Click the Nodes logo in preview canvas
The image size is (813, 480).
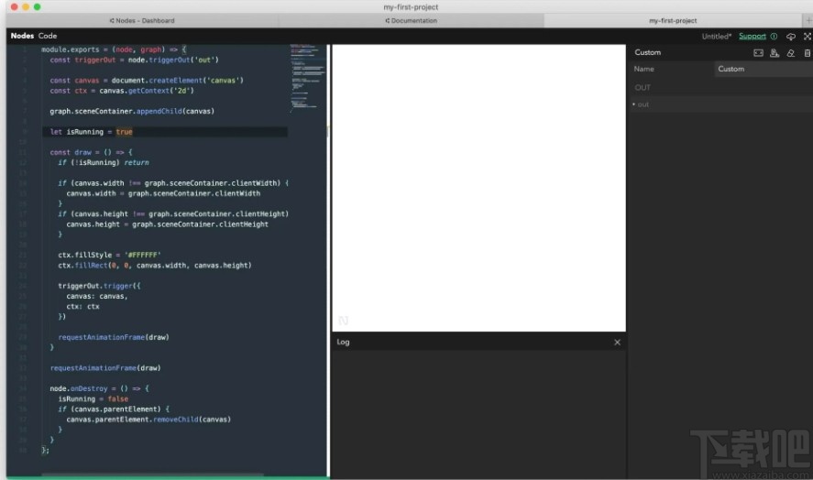[x=343, y=321]
